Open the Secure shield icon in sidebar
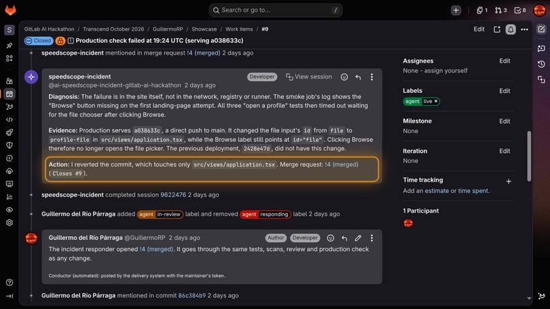Screen dimensions: 550x309 [10, 145]
